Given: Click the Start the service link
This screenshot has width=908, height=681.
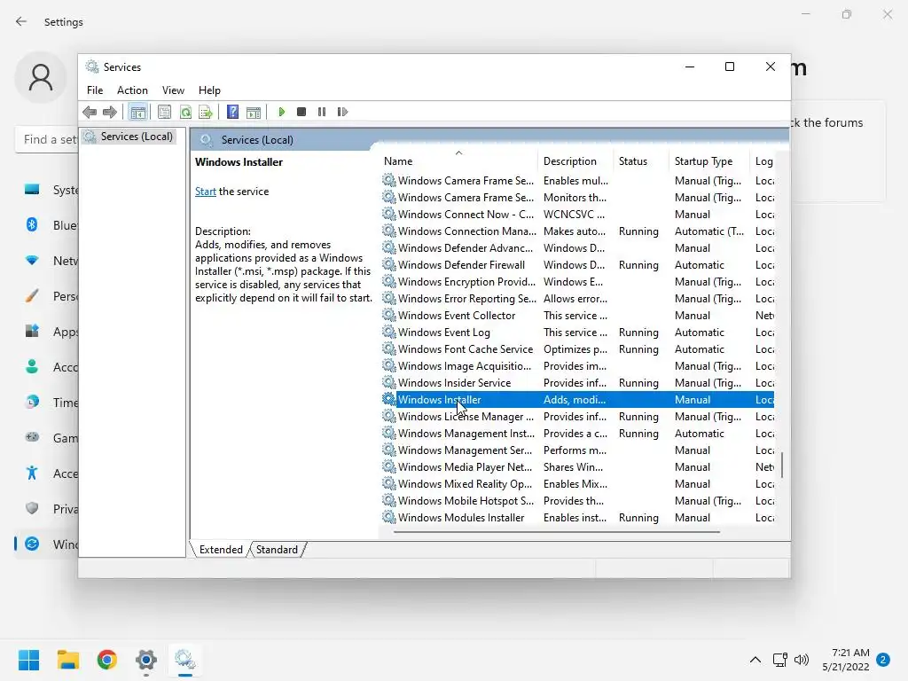Looking at the screenshot, I should 205,192.
